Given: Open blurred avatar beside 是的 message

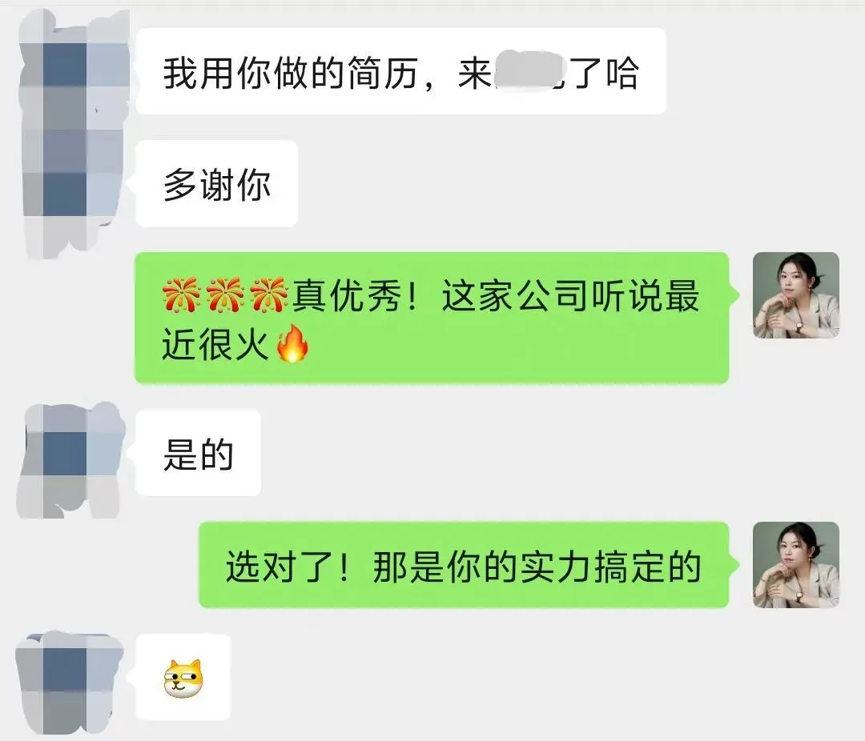Looking at the screenshot, I should click(x=70, y=460).
